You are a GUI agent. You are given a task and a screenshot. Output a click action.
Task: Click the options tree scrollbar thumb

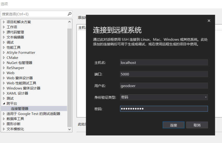pos(69,78)
